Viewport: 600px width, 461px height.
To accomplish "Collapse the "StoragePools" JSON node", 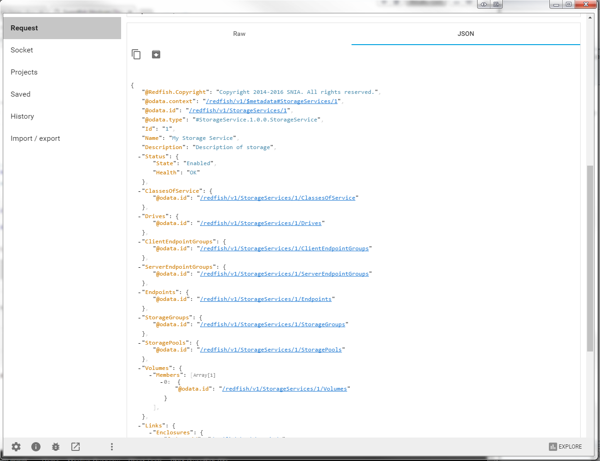I will (x=140, y=343).
